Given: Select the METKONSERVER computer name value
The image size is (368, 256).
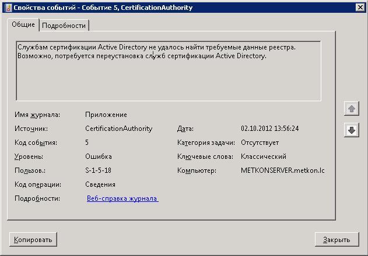Looking at the screenshot, I should [282, 170].
